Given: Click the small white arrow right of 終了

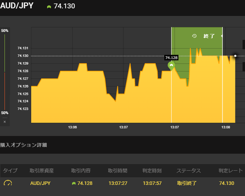Looking at the screenshot, I should [222, 36].
